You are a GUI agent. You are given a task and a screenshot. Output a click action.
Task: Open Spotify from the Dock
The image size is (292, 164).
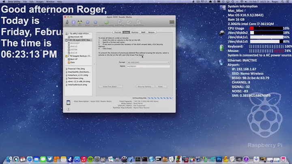pyautogui.click(x=90, y=159)
